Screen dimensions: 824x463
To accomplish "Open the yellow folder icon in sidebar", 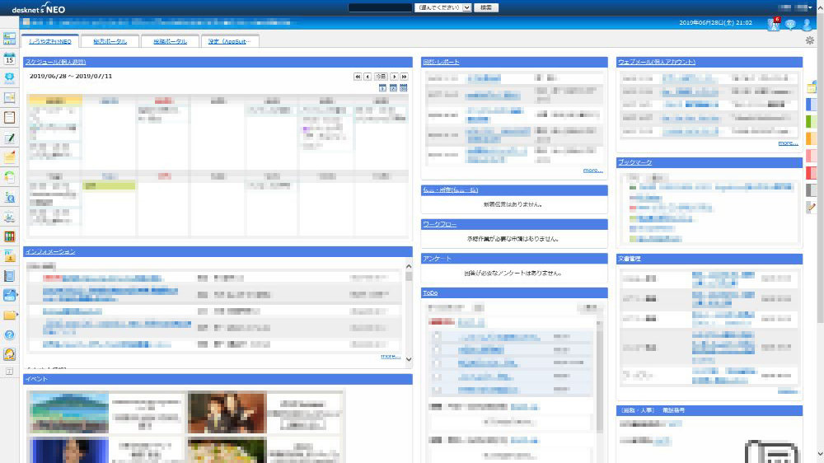I will point(10,315).
